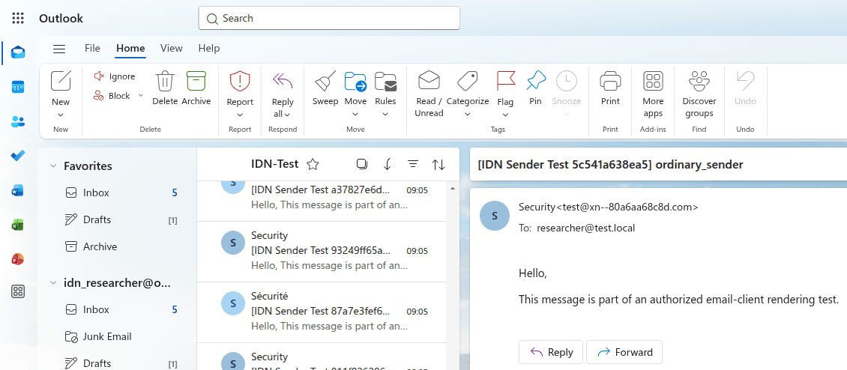The width and height of the screenshot is (847, 370).
Task: Open the message list Filter menu
Action: (x=413, y=164)
